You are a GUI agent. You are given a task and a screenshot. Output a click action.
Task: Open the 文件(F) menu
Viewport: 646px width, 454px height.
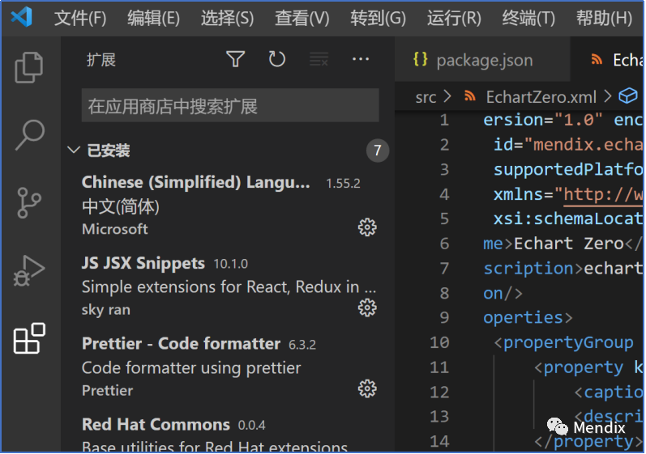(x=80, y=18)
